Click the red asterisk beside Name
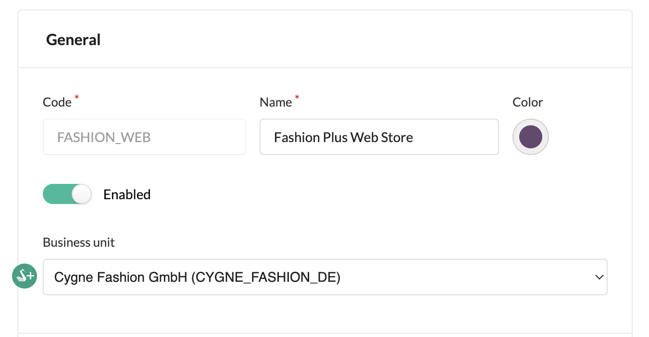The height and width of the screenshot is (337, 649). 297,98
